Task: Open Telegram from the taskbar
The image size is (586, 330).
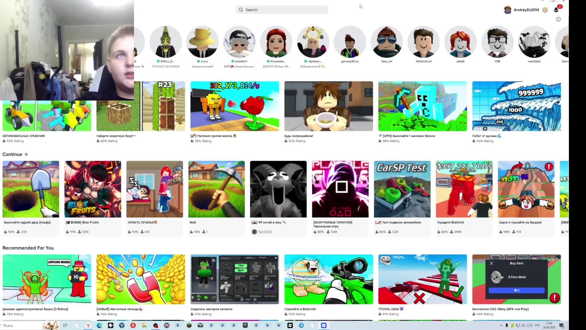Action: pyautogui.click(x=301, y=325)
